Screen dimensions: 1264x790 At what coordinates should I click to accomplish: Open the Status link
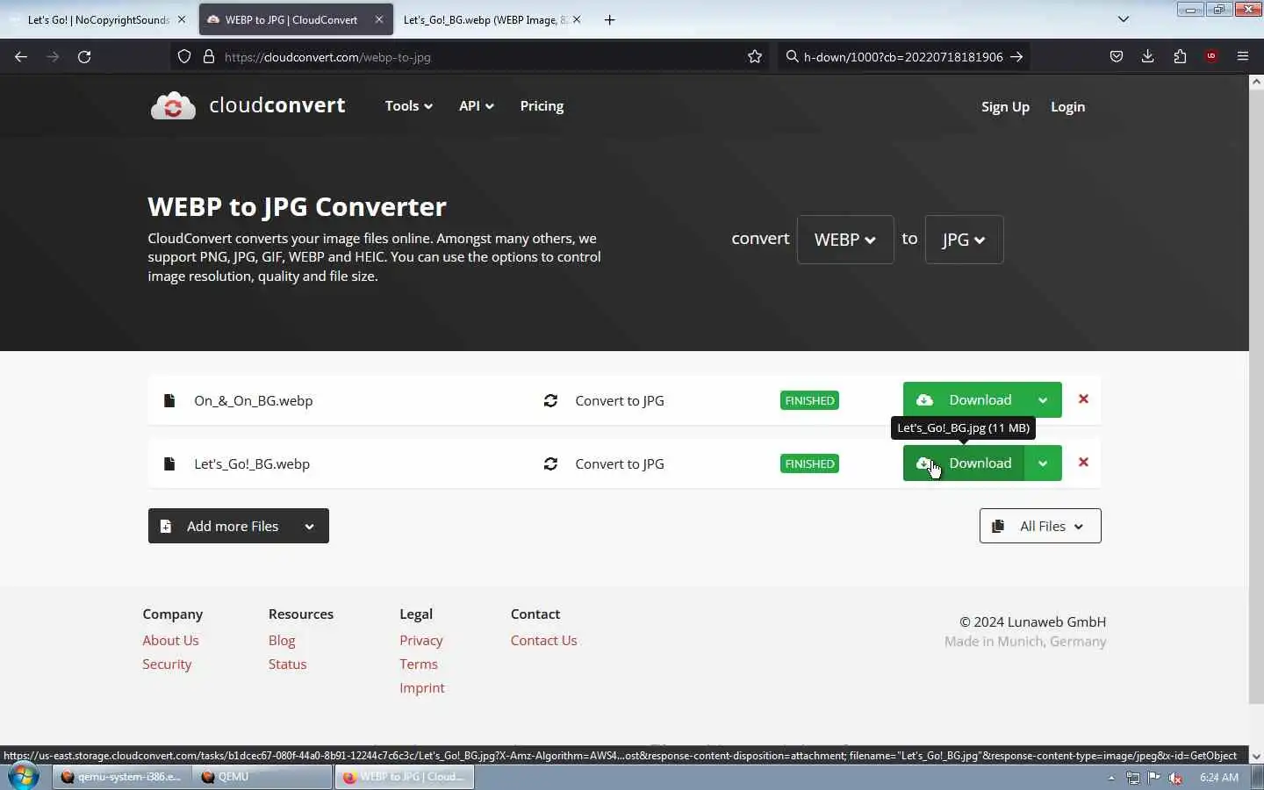coord(287,664)
